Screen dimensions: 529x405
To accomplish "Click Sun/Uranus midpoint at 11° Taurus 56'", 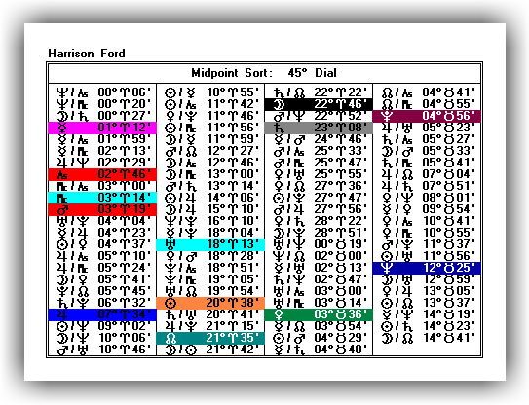I will (x=428, y=256).
